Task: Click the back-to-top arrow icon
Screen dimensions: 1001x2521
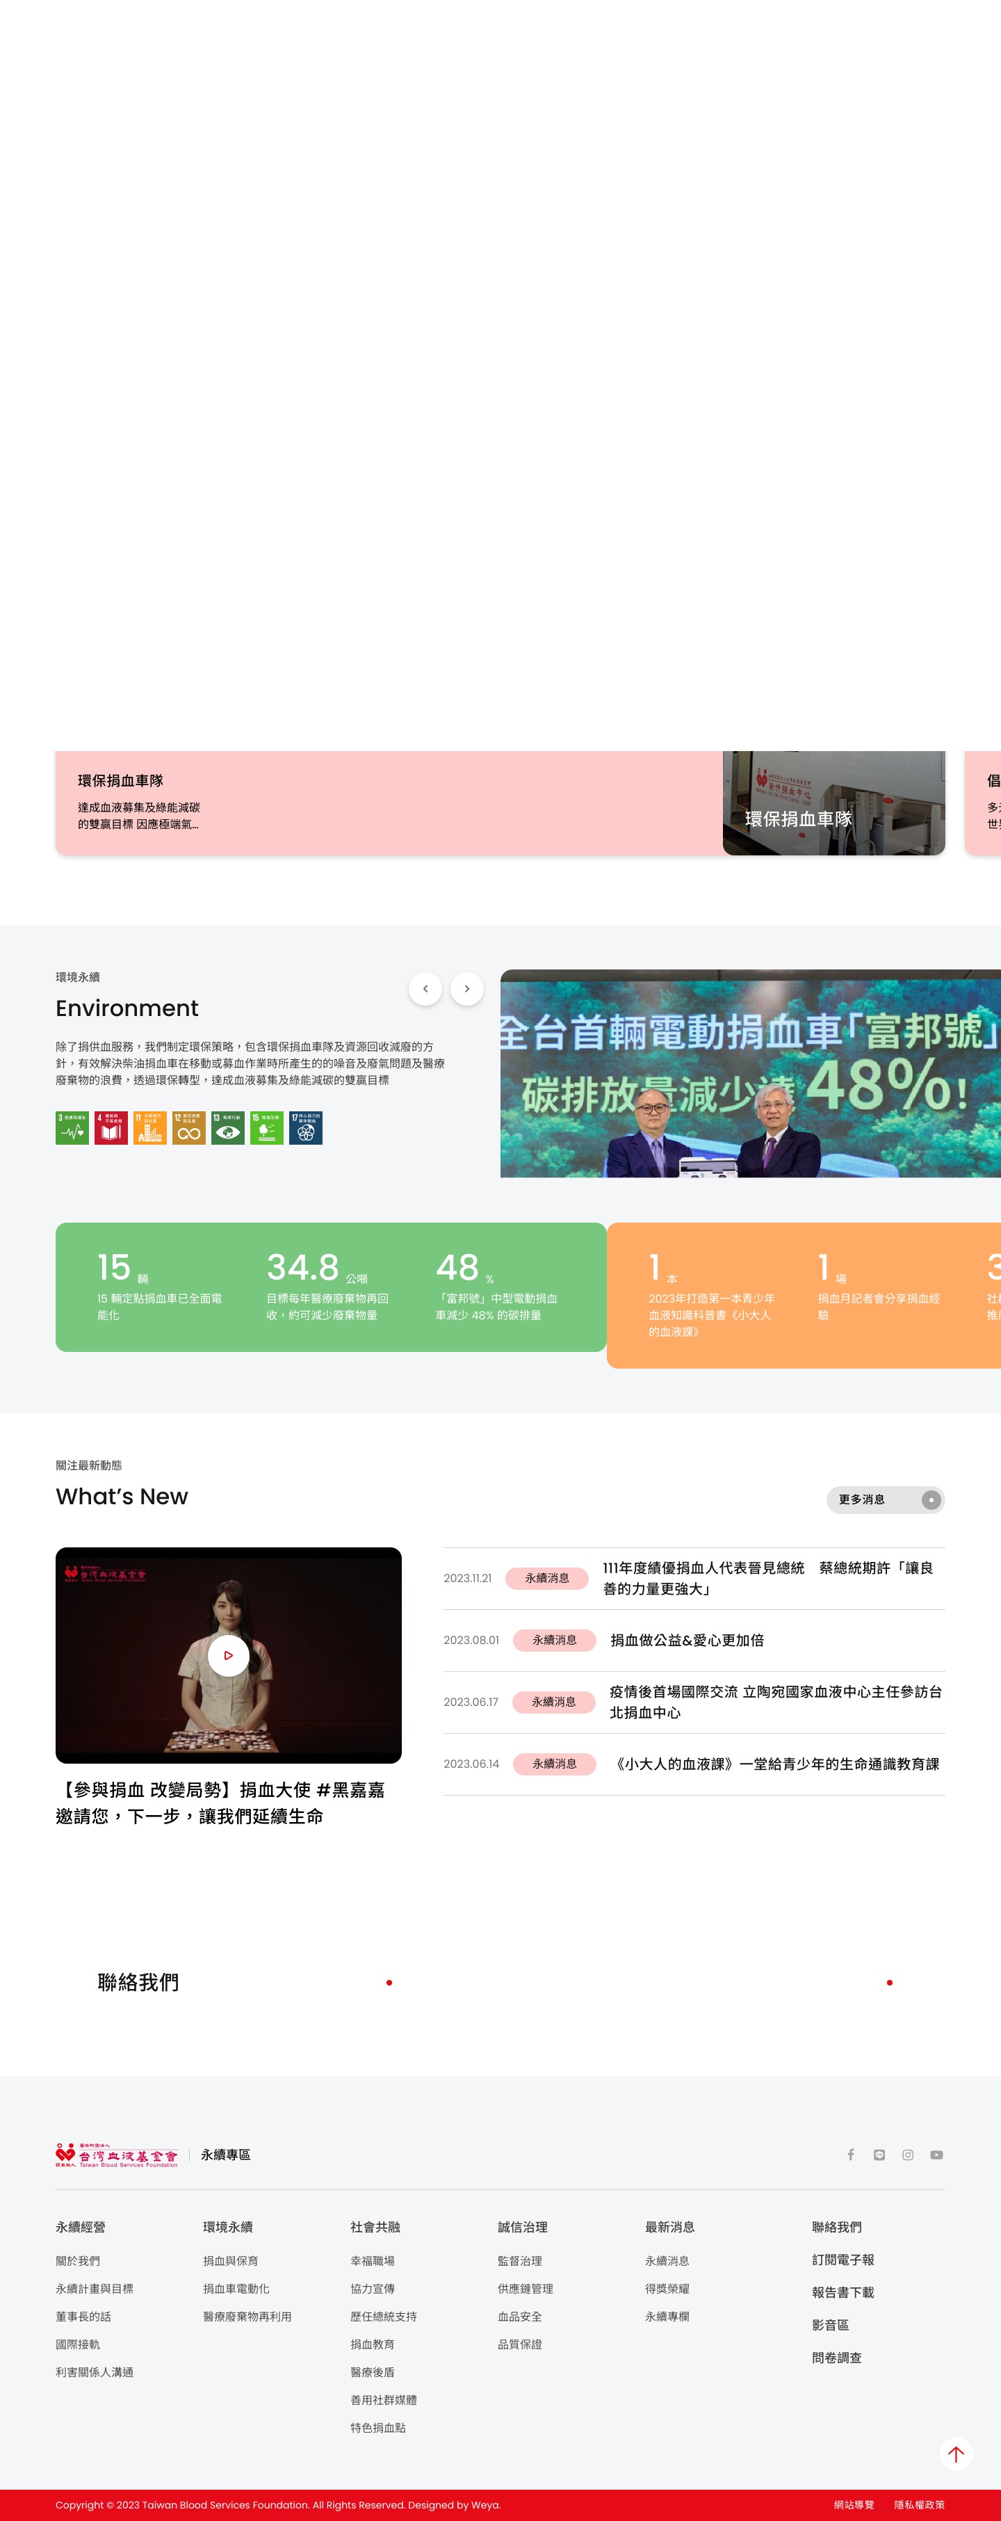Action: pyautogui.click(x=955, y=2454)
